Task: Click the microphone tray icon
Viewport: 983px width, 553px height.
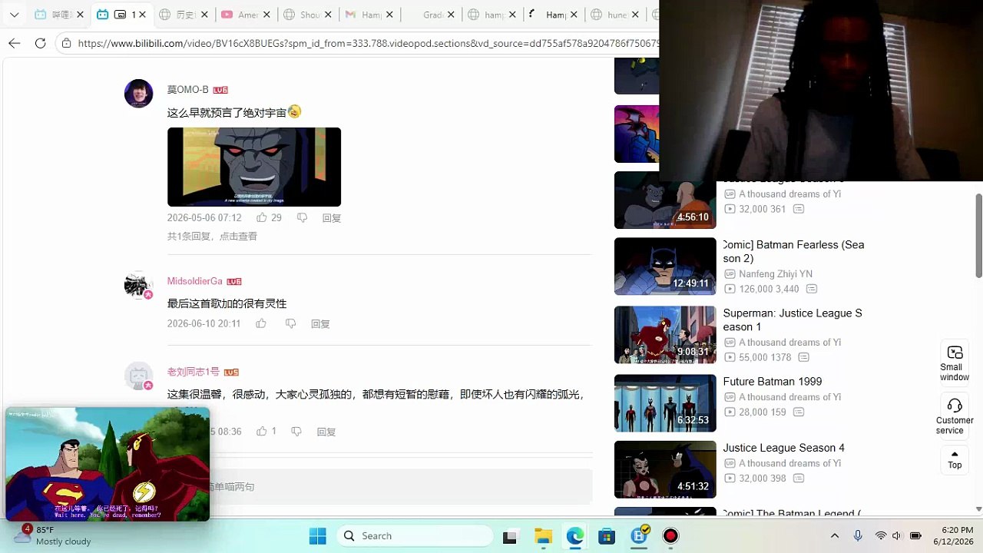Action: 858,536
